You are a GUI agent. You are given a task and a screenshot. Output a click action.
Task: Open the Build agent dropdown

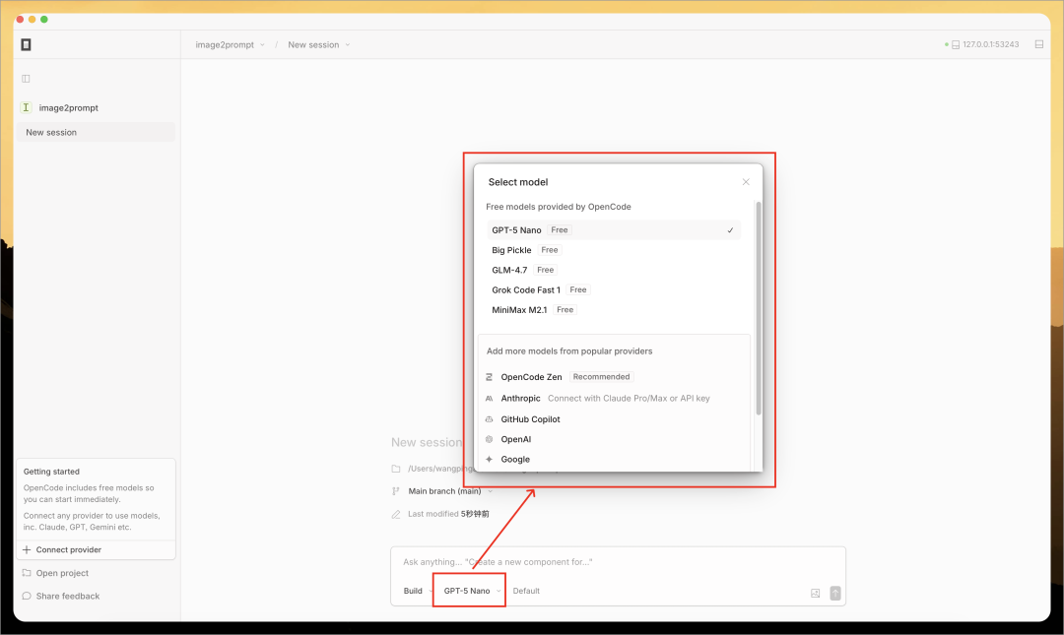click(x=418, y=591)
